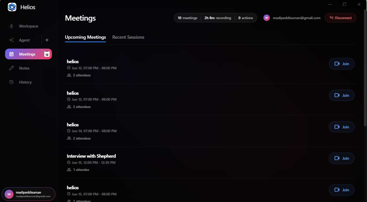Switch to the Upcoming Meetings tab

[85, 37]
